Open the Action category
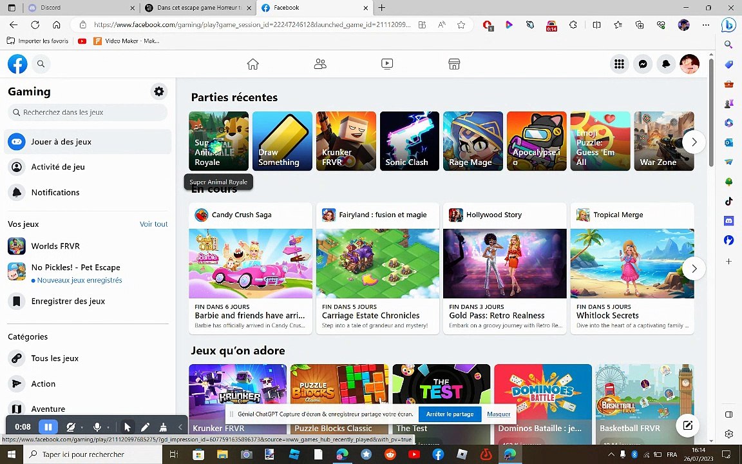Screen dimensions: 742x464 88,383
